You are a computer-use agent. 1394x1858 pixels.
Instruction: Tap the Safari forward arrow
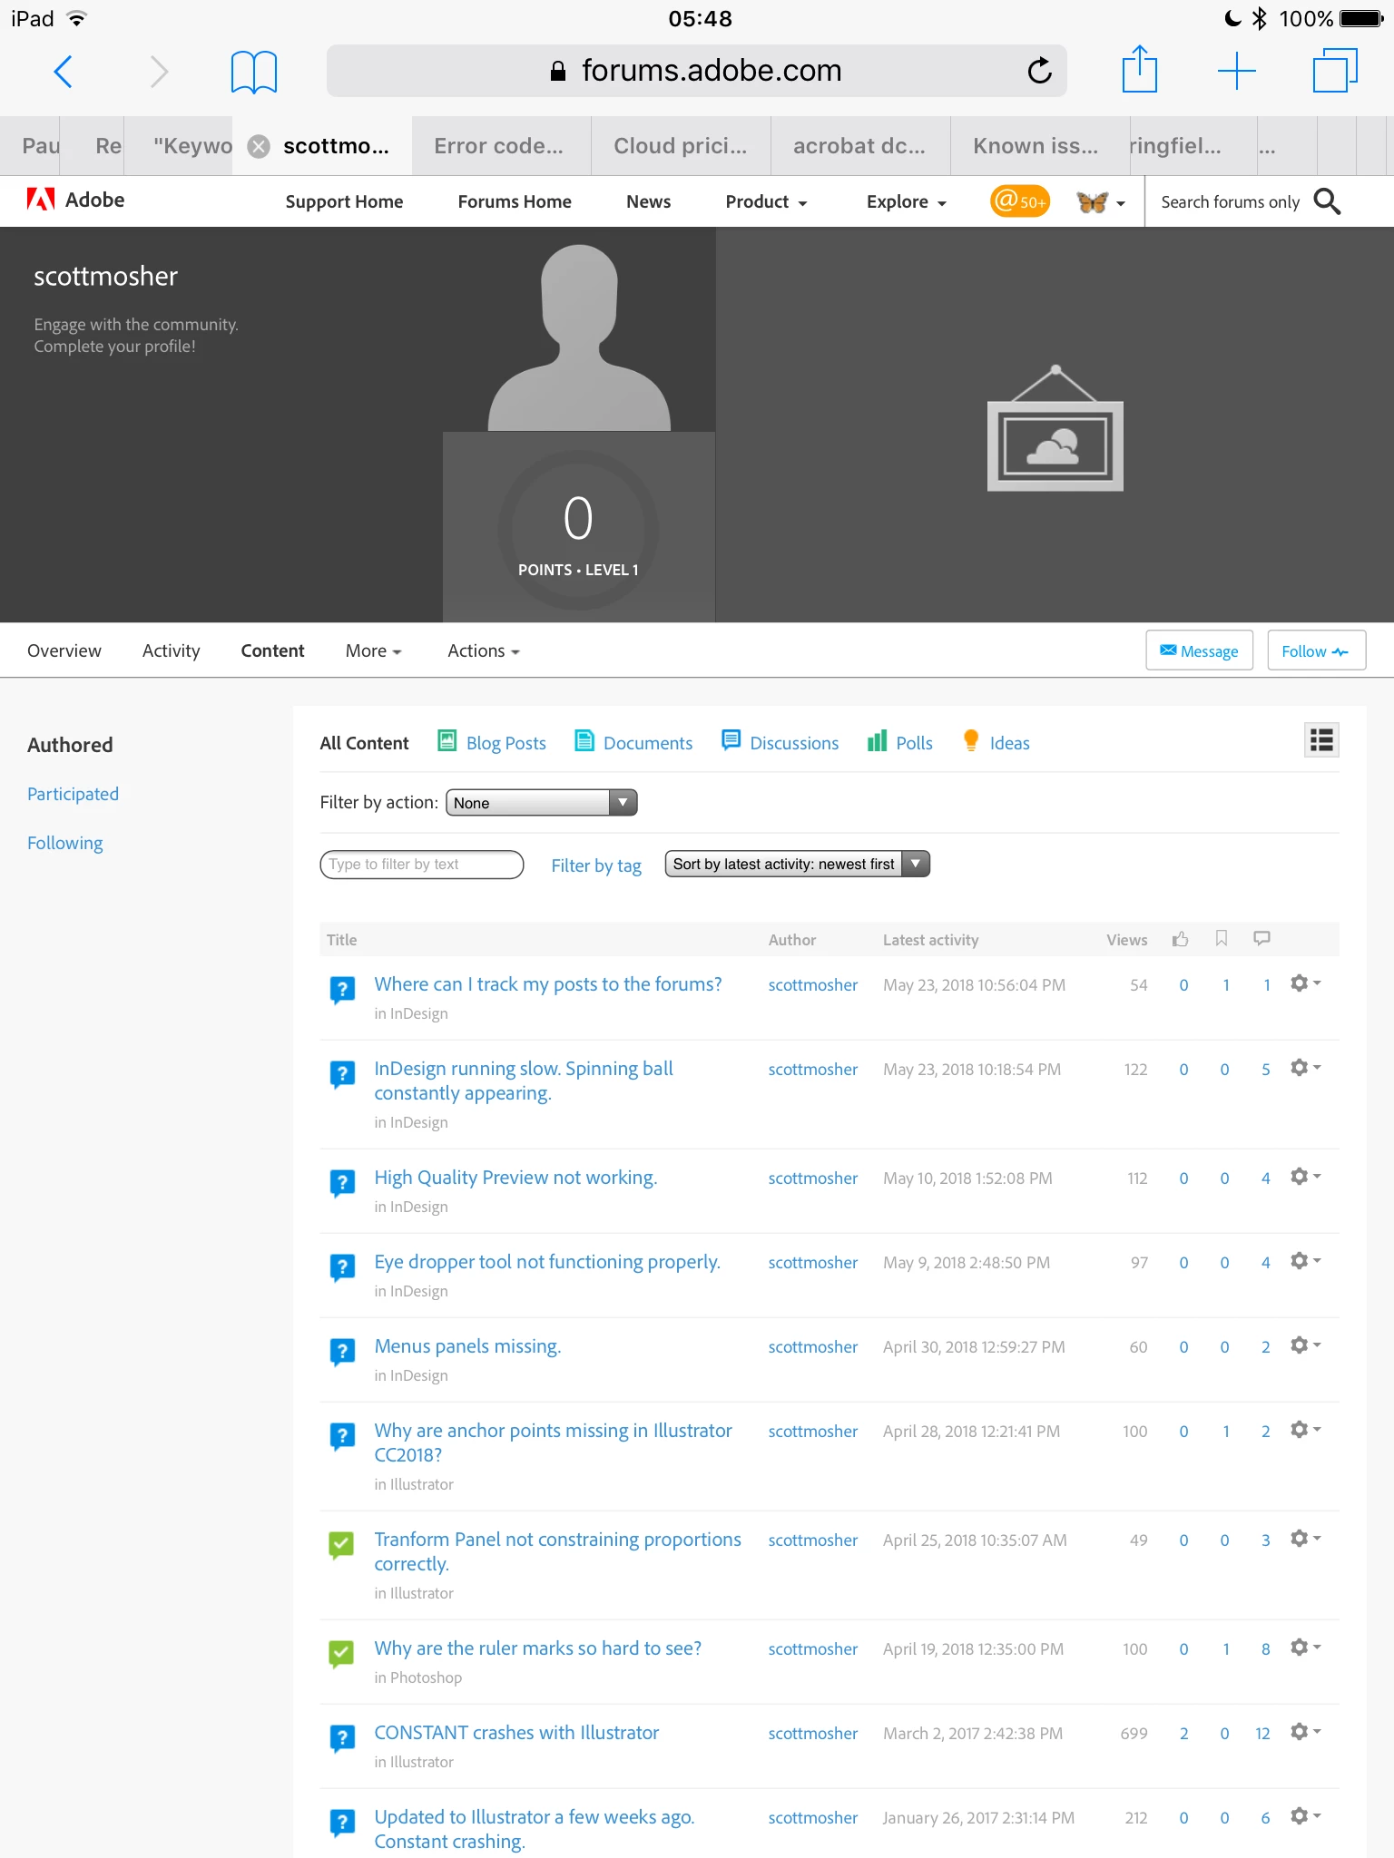(160, 71)
